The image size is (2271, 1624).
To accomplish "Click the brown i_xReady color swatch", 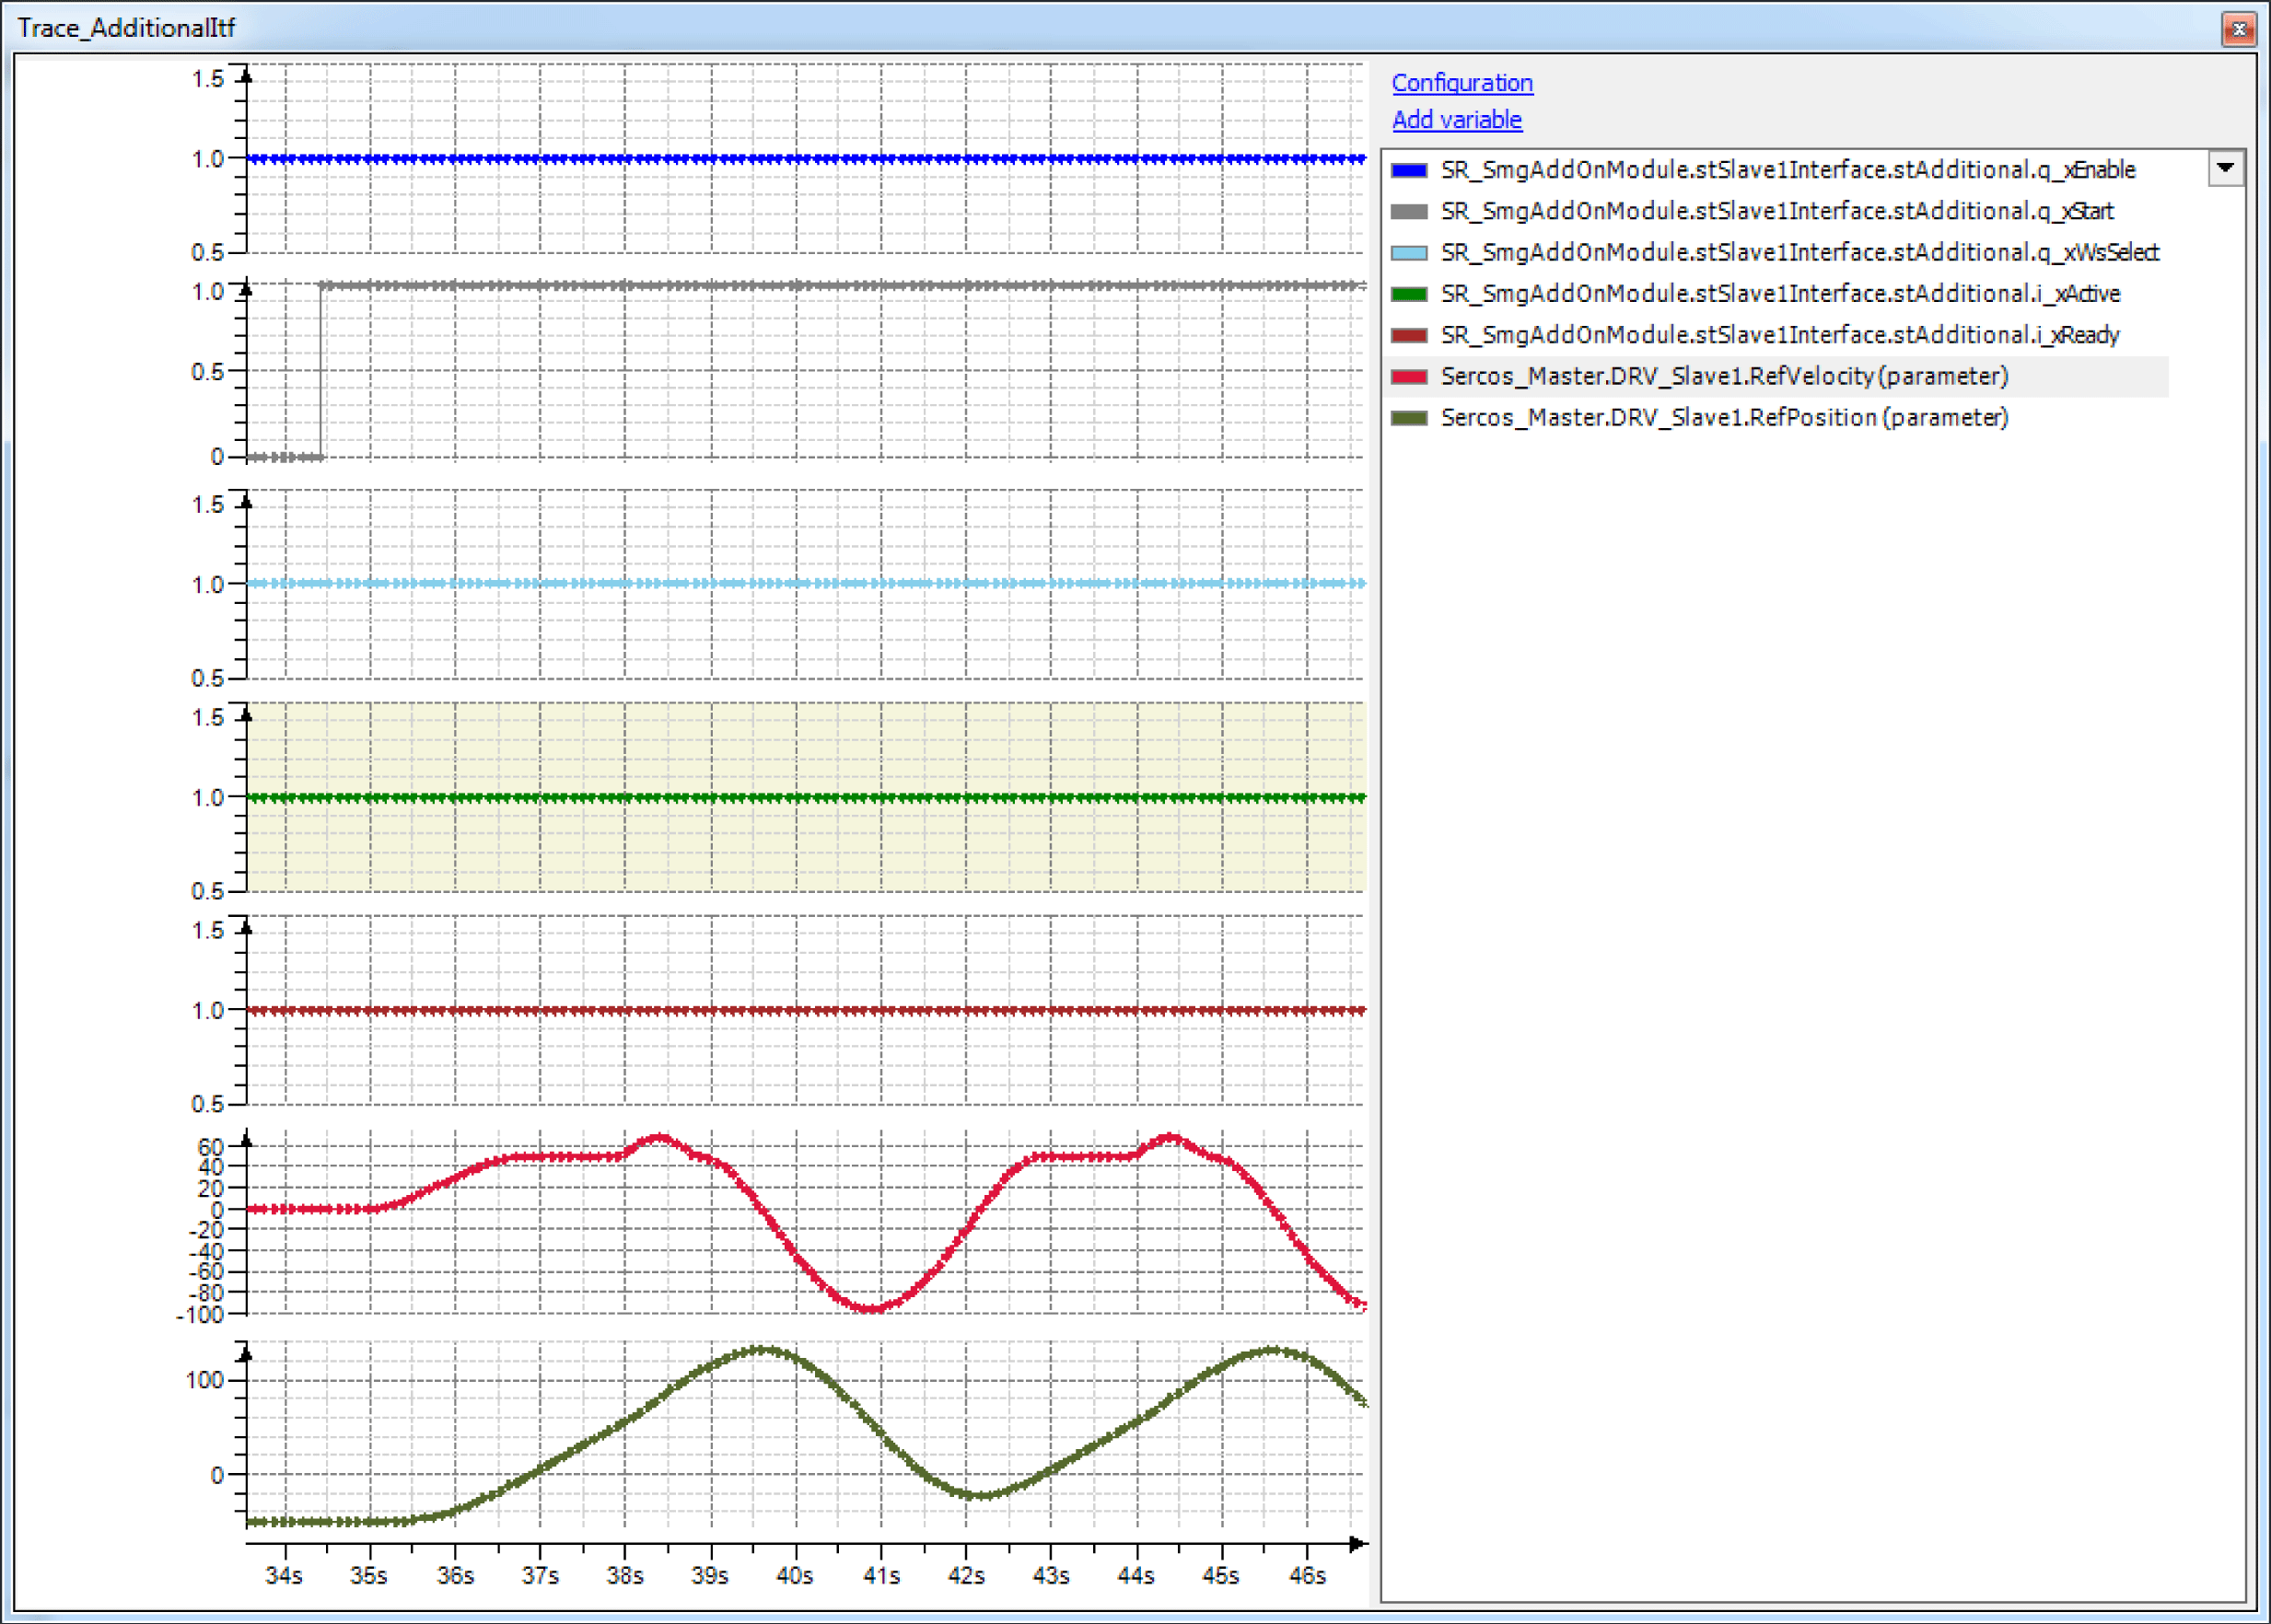I will point(1409,335).
